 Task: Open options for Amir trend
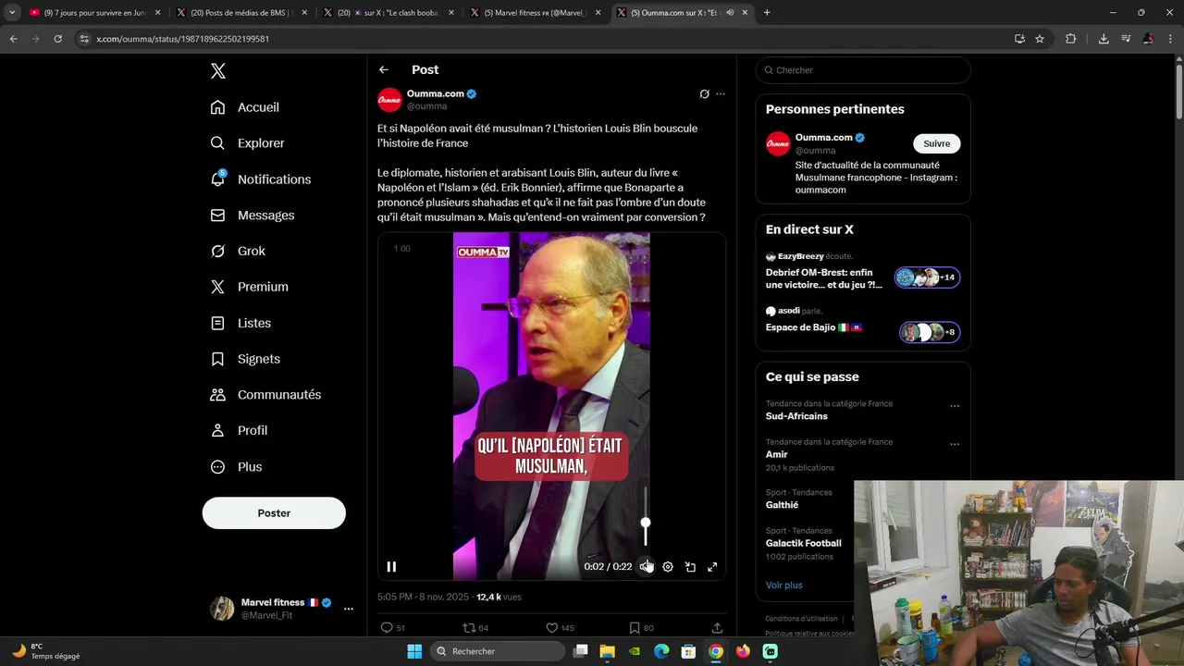pyautogui.click(x=955, y=444)
